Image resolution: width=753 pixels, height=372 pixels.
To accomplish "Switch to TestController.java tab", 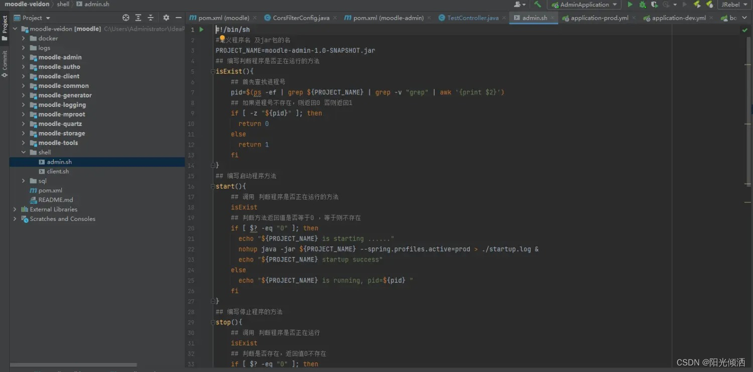I will click(472, 18).
